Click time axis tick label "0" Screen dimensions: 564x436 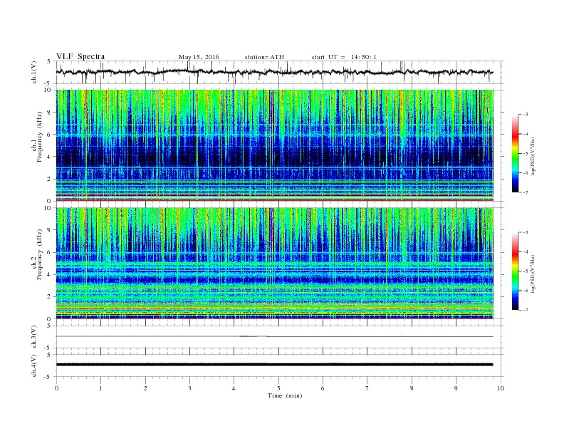pyautogui.click(x=56, y=388)
